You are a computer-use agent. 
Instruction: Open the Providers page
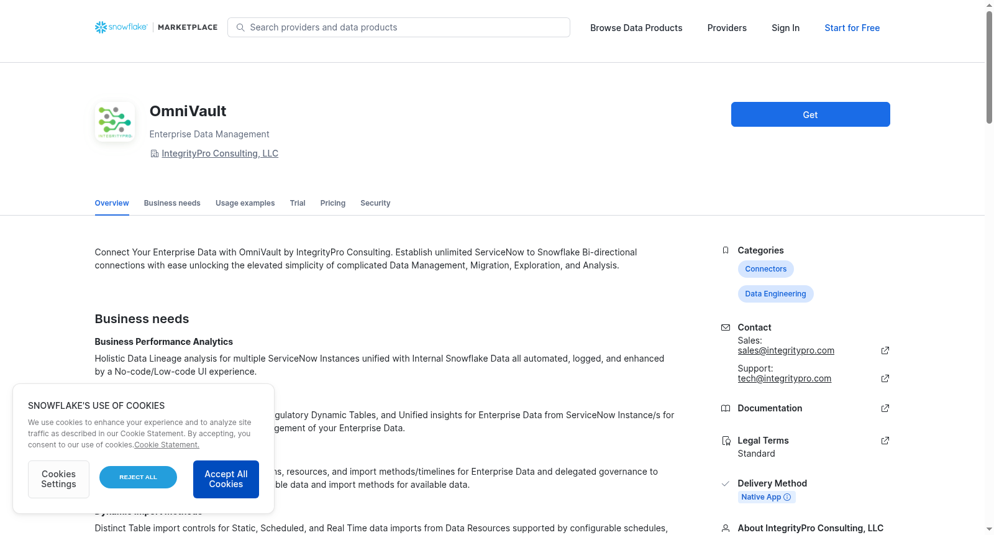727,28
